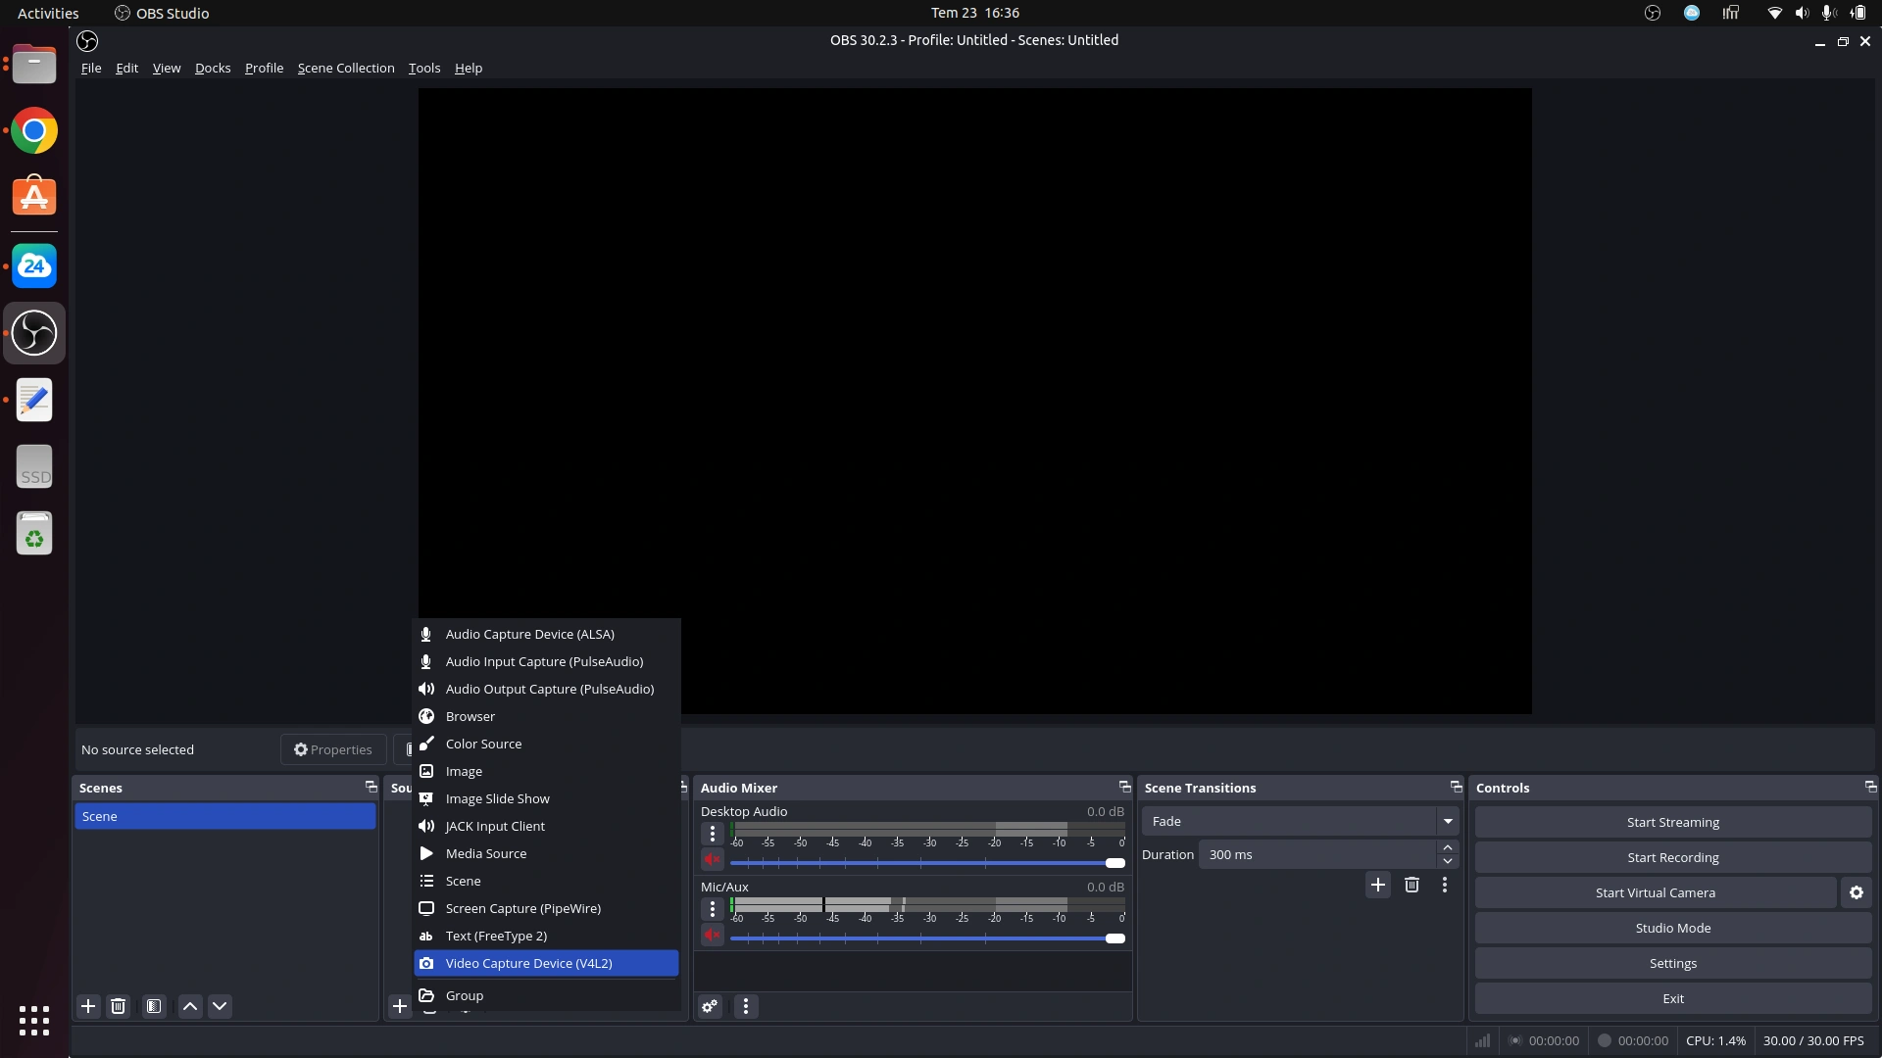Configure virtual camera gear icon
Image resolution: width=1882 pixels, height=1058 pixels.
point(1856,892)
